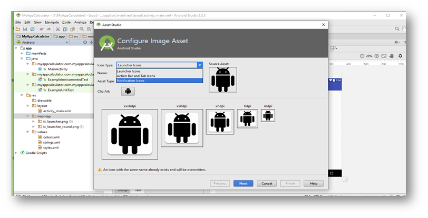Viewport: 428px width, 218px height.
Task: Open the File menu
Action: (x=18, y=22)
